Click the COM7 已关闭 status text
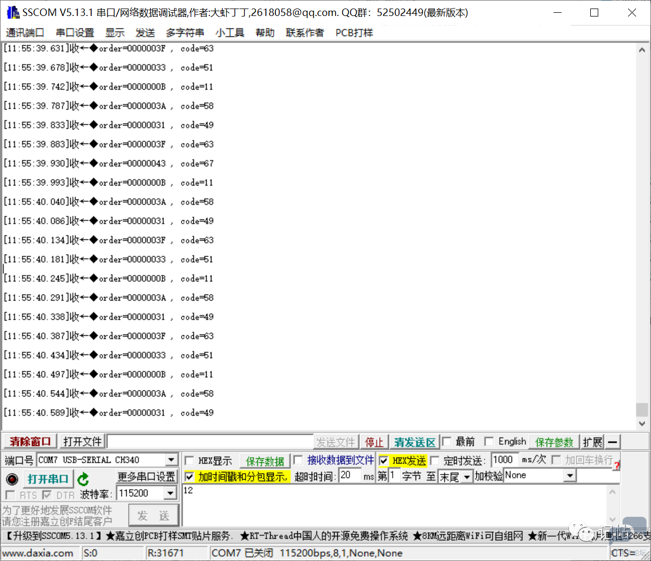Viewport: 651px width, 561px height. click(x=242, y=553)
